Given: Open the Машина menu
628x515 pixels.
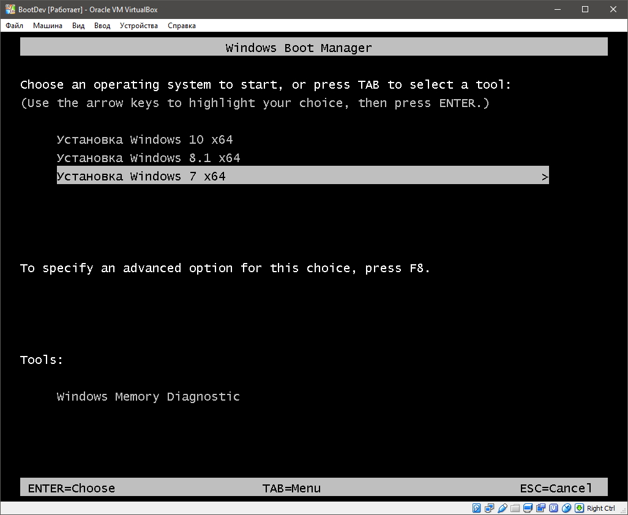Looking at the screenshot, I should [x=48, y=26].
